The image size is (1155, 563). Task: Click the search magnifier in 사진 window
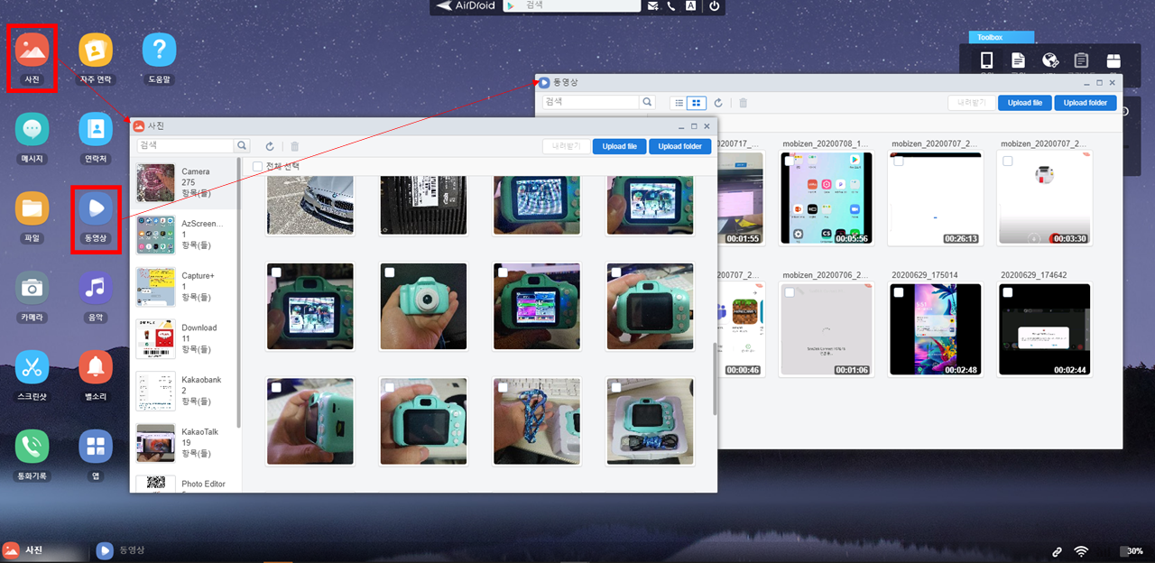click(242, 145)
